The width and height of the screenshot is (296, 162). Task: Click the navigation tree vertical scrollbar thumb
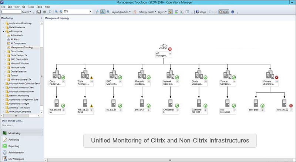click(42, 77)
